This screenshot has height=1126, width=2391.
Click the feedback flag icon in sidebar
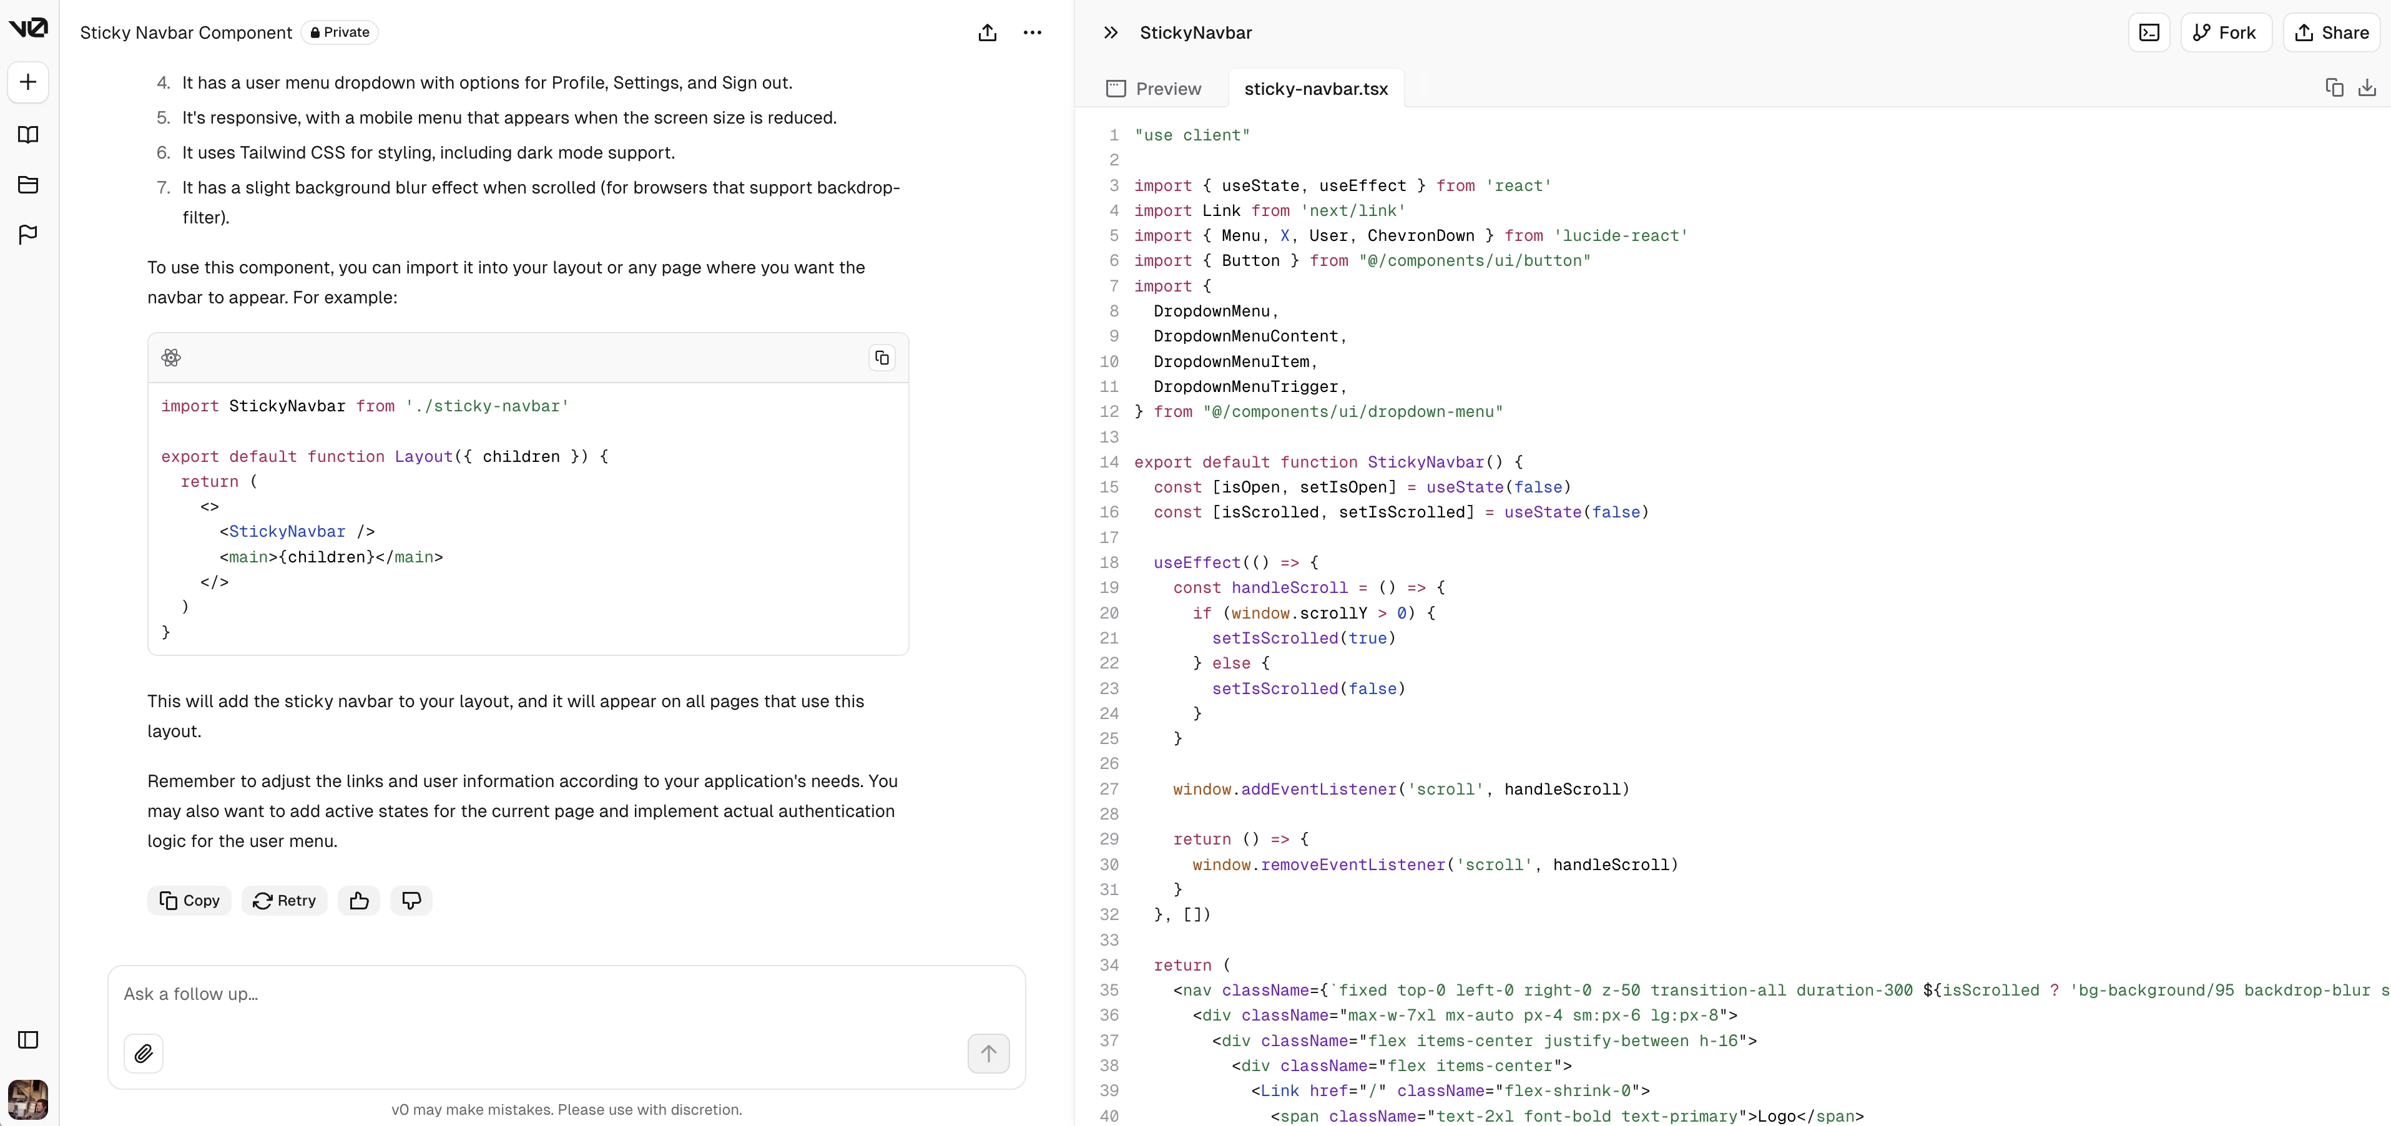pyautogui.click(x=28, y=234)
